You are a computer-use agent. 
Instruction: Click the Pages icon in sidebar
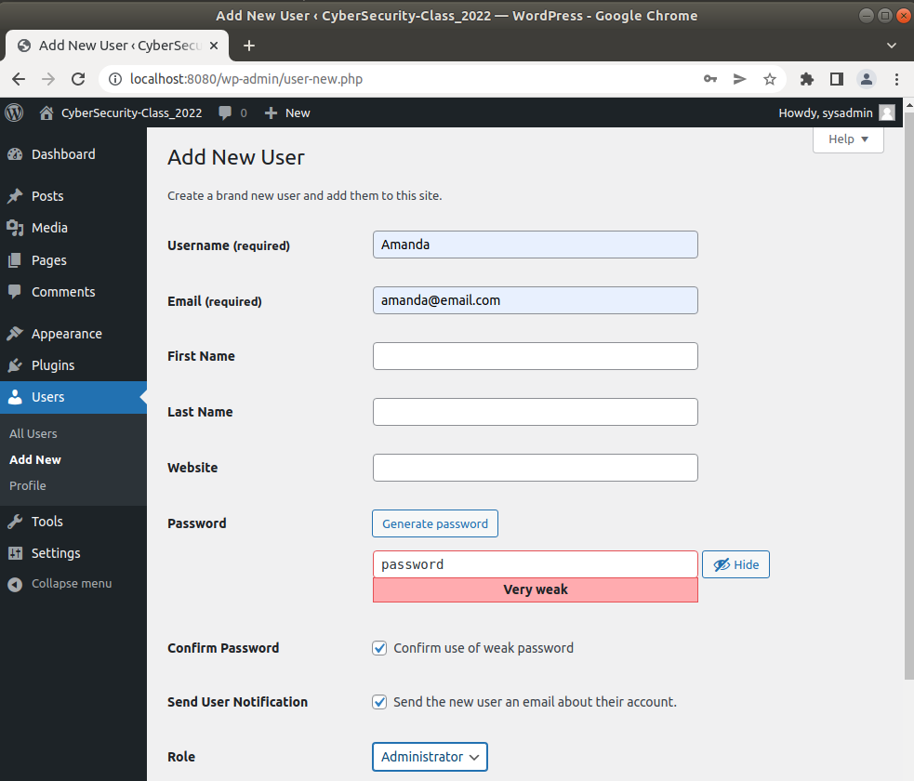(15, 260)
